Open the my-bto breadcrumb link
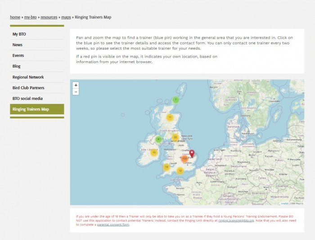Screen dimensions: 315x240 click(30, 17)
